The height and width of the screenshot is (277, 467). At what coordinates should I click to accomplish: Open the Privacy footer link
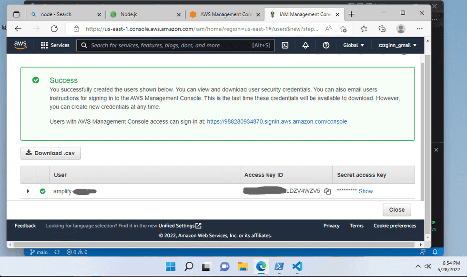click(x=332, y=226)
